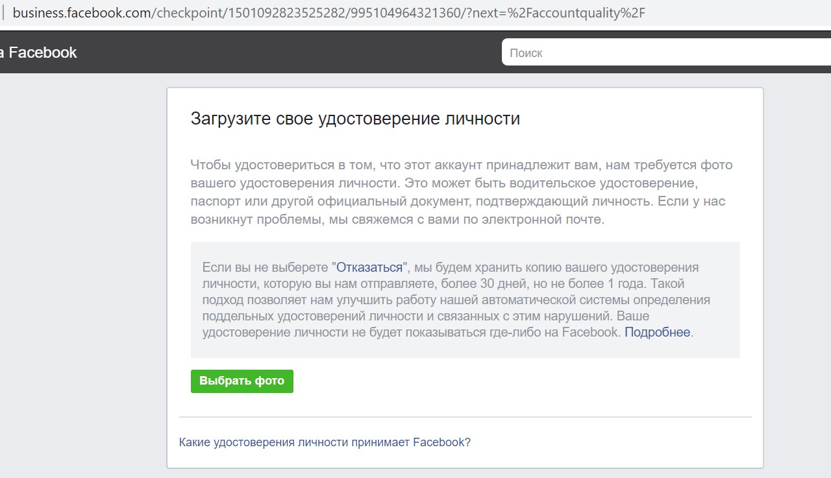831x478 pixels.
Task: Click the green "Выбрать фото" button
Action: click(x=242, y=381)
